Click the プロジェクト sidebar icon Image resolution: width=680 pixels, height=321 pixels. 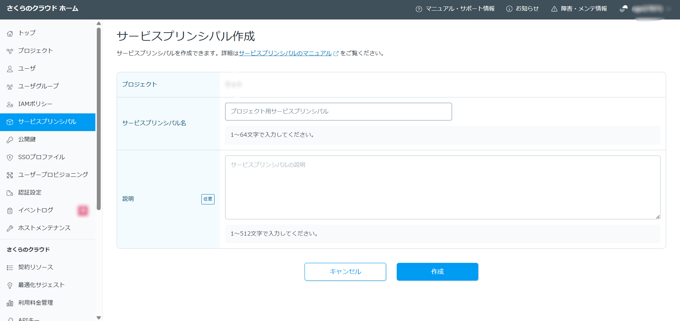[10, 51]
